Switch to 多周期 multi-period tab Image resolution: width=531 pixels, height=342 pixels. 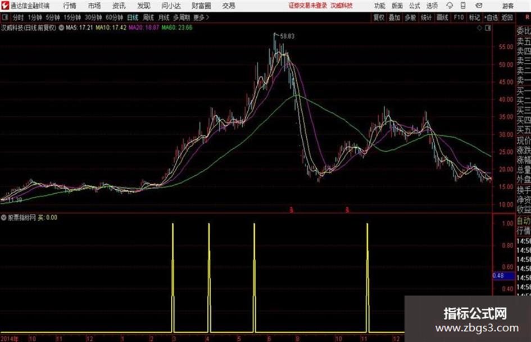181,17
